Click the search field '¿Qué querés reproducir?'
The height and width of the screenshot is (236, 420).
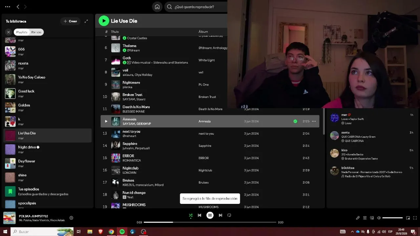196,7
